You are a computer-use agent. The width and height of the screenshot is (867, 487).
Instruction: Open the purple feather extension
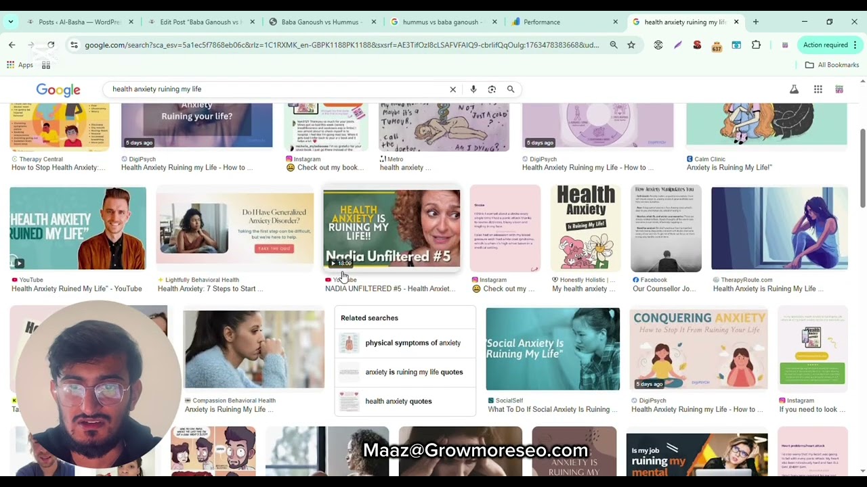pyautogui.click(x=678, y=45)
